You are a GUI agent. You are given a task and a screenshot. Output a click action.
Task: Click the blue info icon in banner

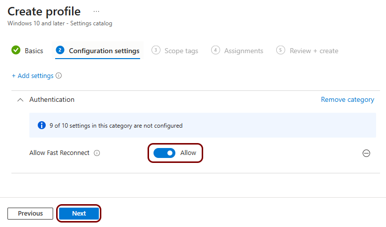click(42, 126)
